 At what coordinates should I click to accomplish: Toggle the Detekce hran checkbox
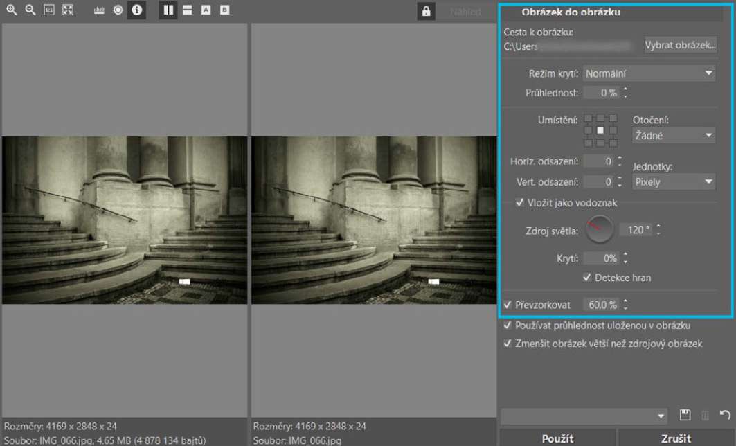point(587,278)
